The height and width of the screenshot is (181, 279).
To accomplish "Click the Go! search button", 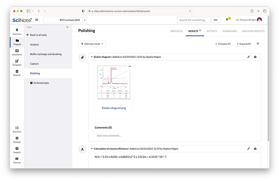I will tap(216, 20).
